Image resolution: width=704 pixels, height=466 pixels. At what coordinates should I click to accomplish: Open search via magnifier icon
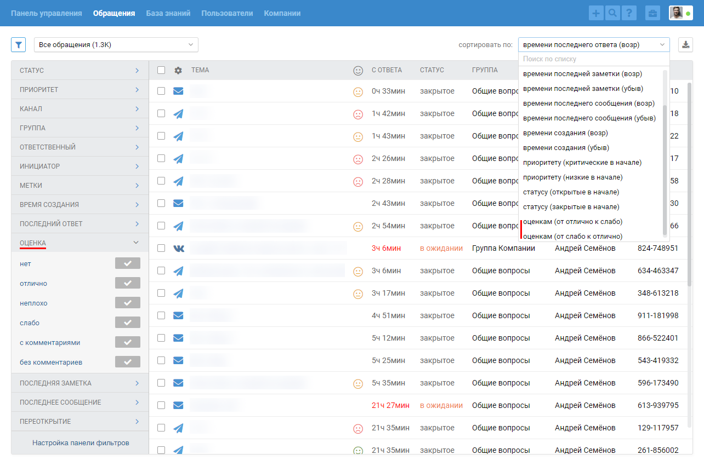coord(612,13)
